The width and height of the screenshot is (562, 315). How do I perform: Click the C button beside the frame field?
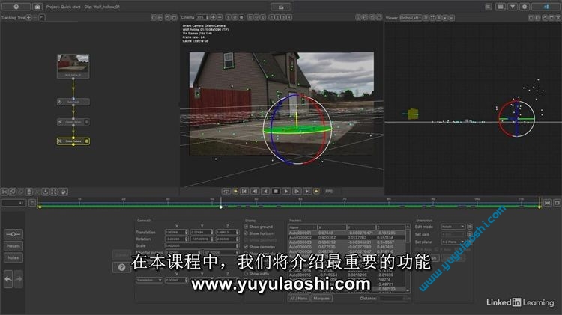click(32, 203)
